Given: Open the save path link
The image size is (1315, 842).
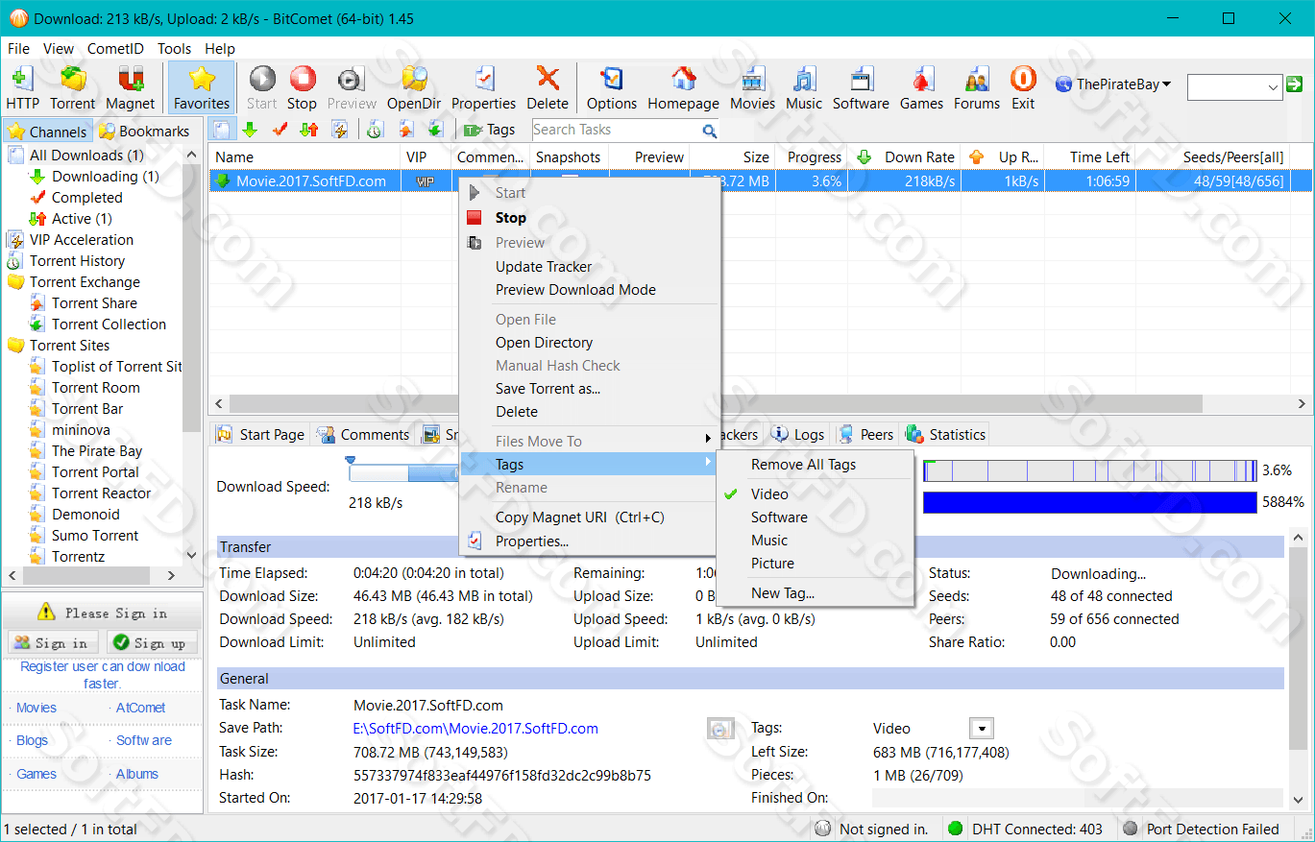Looking at the screenshot, I should (475, 729).
